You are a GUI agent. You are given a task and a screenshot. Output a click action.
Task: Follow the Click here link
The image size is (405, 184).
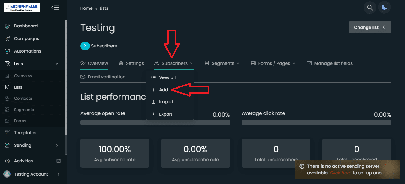(340, 173)
